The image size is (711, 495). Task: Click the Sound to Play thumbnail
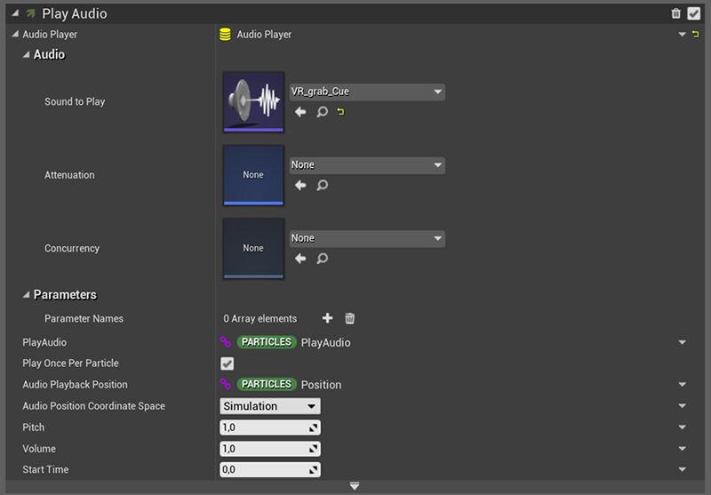tap(253, 101)
